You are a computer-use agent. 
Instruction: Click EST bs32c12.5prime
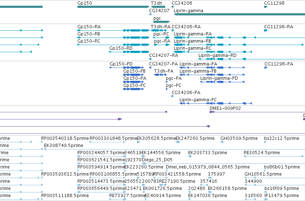(x=282, y=138)
